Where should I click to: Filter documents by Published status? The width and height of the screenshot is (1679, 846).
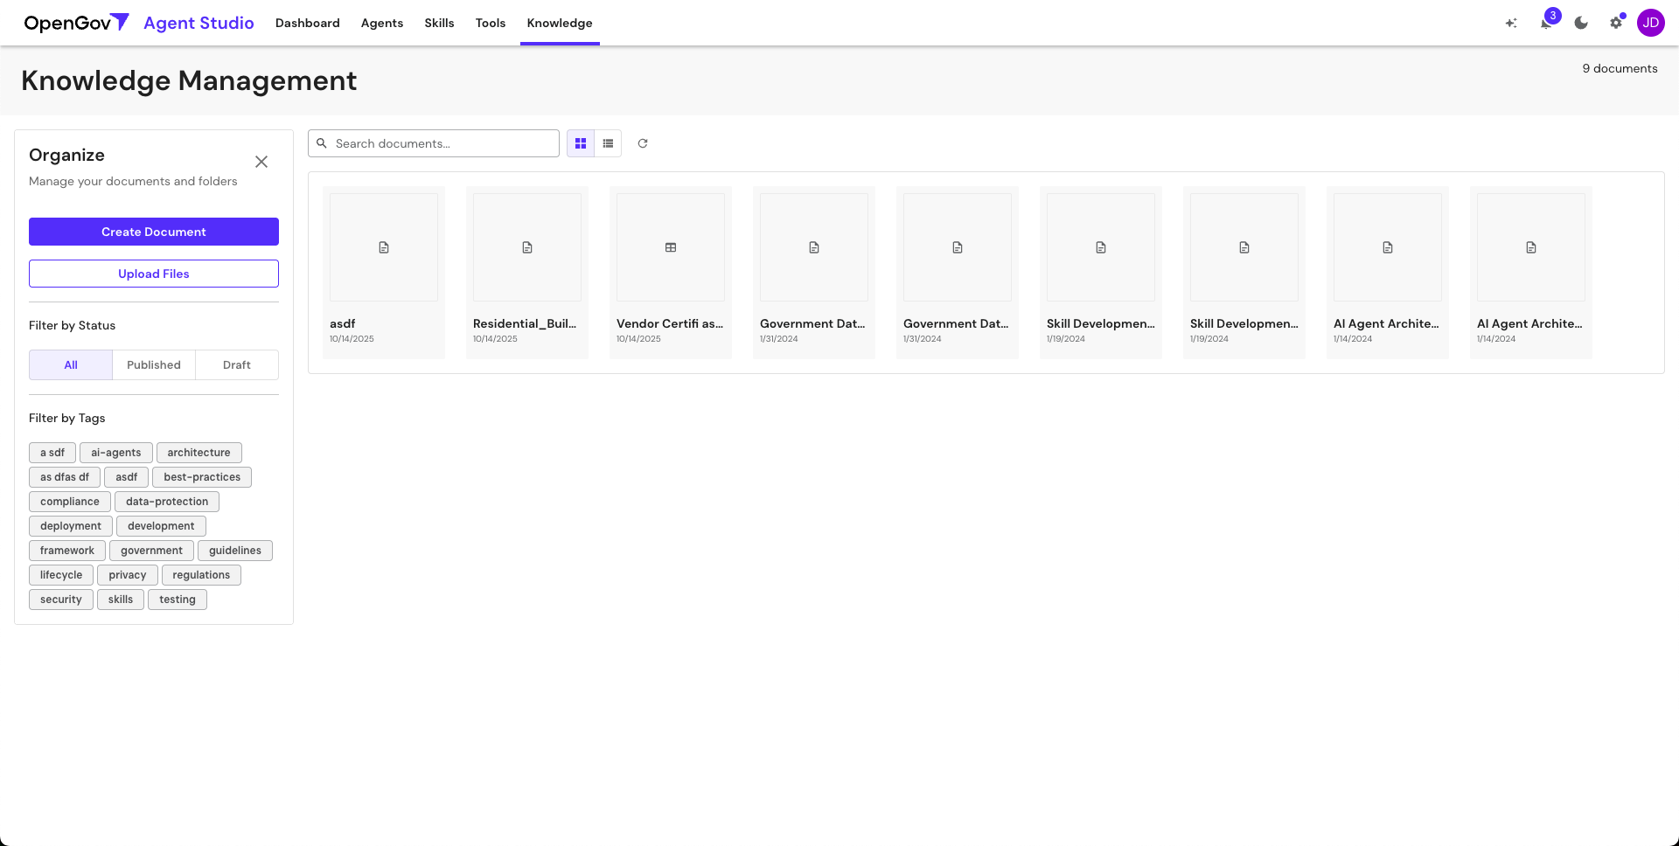click(x=153, y=364)
